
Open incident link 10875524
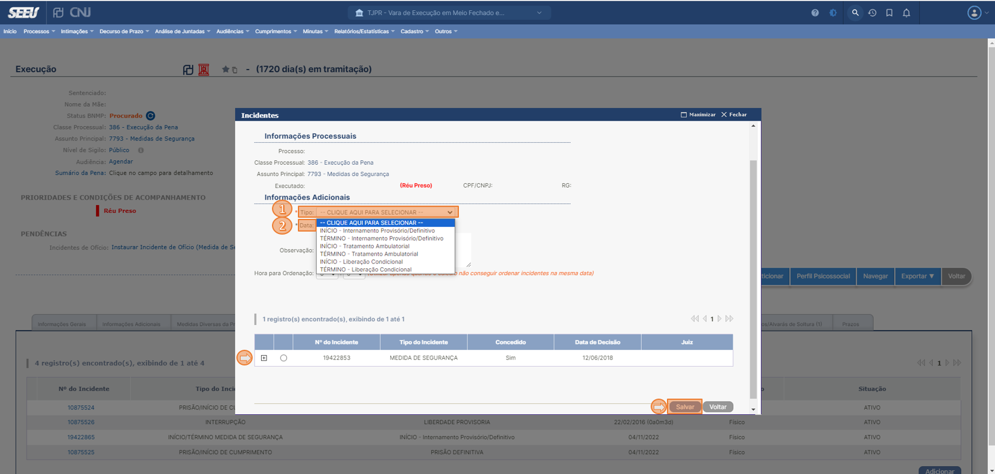81,408
